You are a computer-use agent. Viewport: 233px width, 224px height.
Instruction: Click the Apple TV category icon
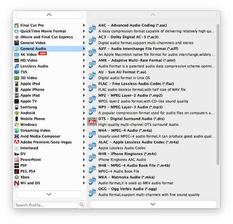pos(17,101)
